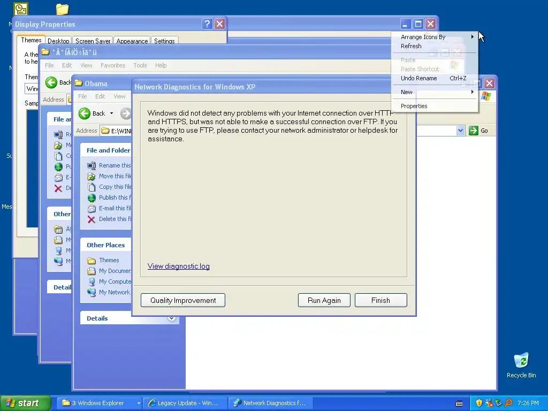This screenshot has height=411, width=548.
Task: Click the security shield icon in the system tray
Action: (x=479, y=403)
